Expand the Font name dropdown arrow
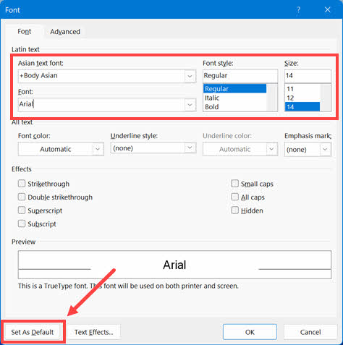Screen dimensions: 343x345 coord(190,105)
